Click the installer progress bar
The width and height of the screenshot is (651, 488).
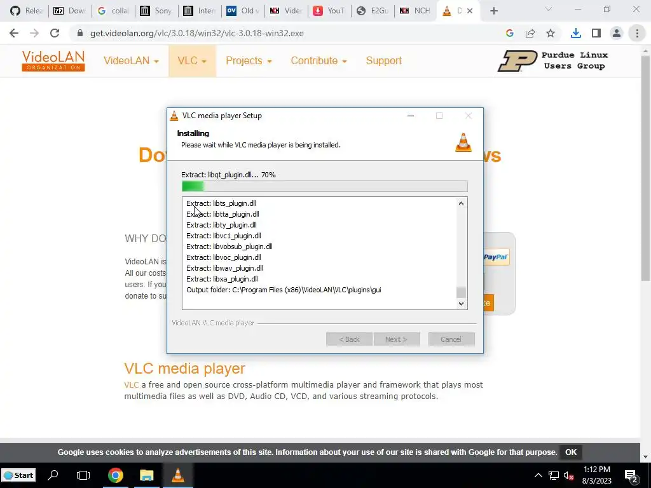[x=325, y=186]
